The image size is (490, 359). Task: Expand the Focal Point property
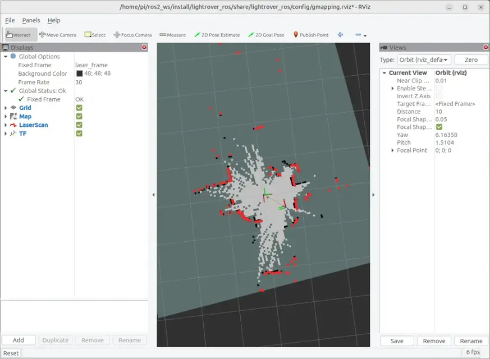click(x=392, y=150)
